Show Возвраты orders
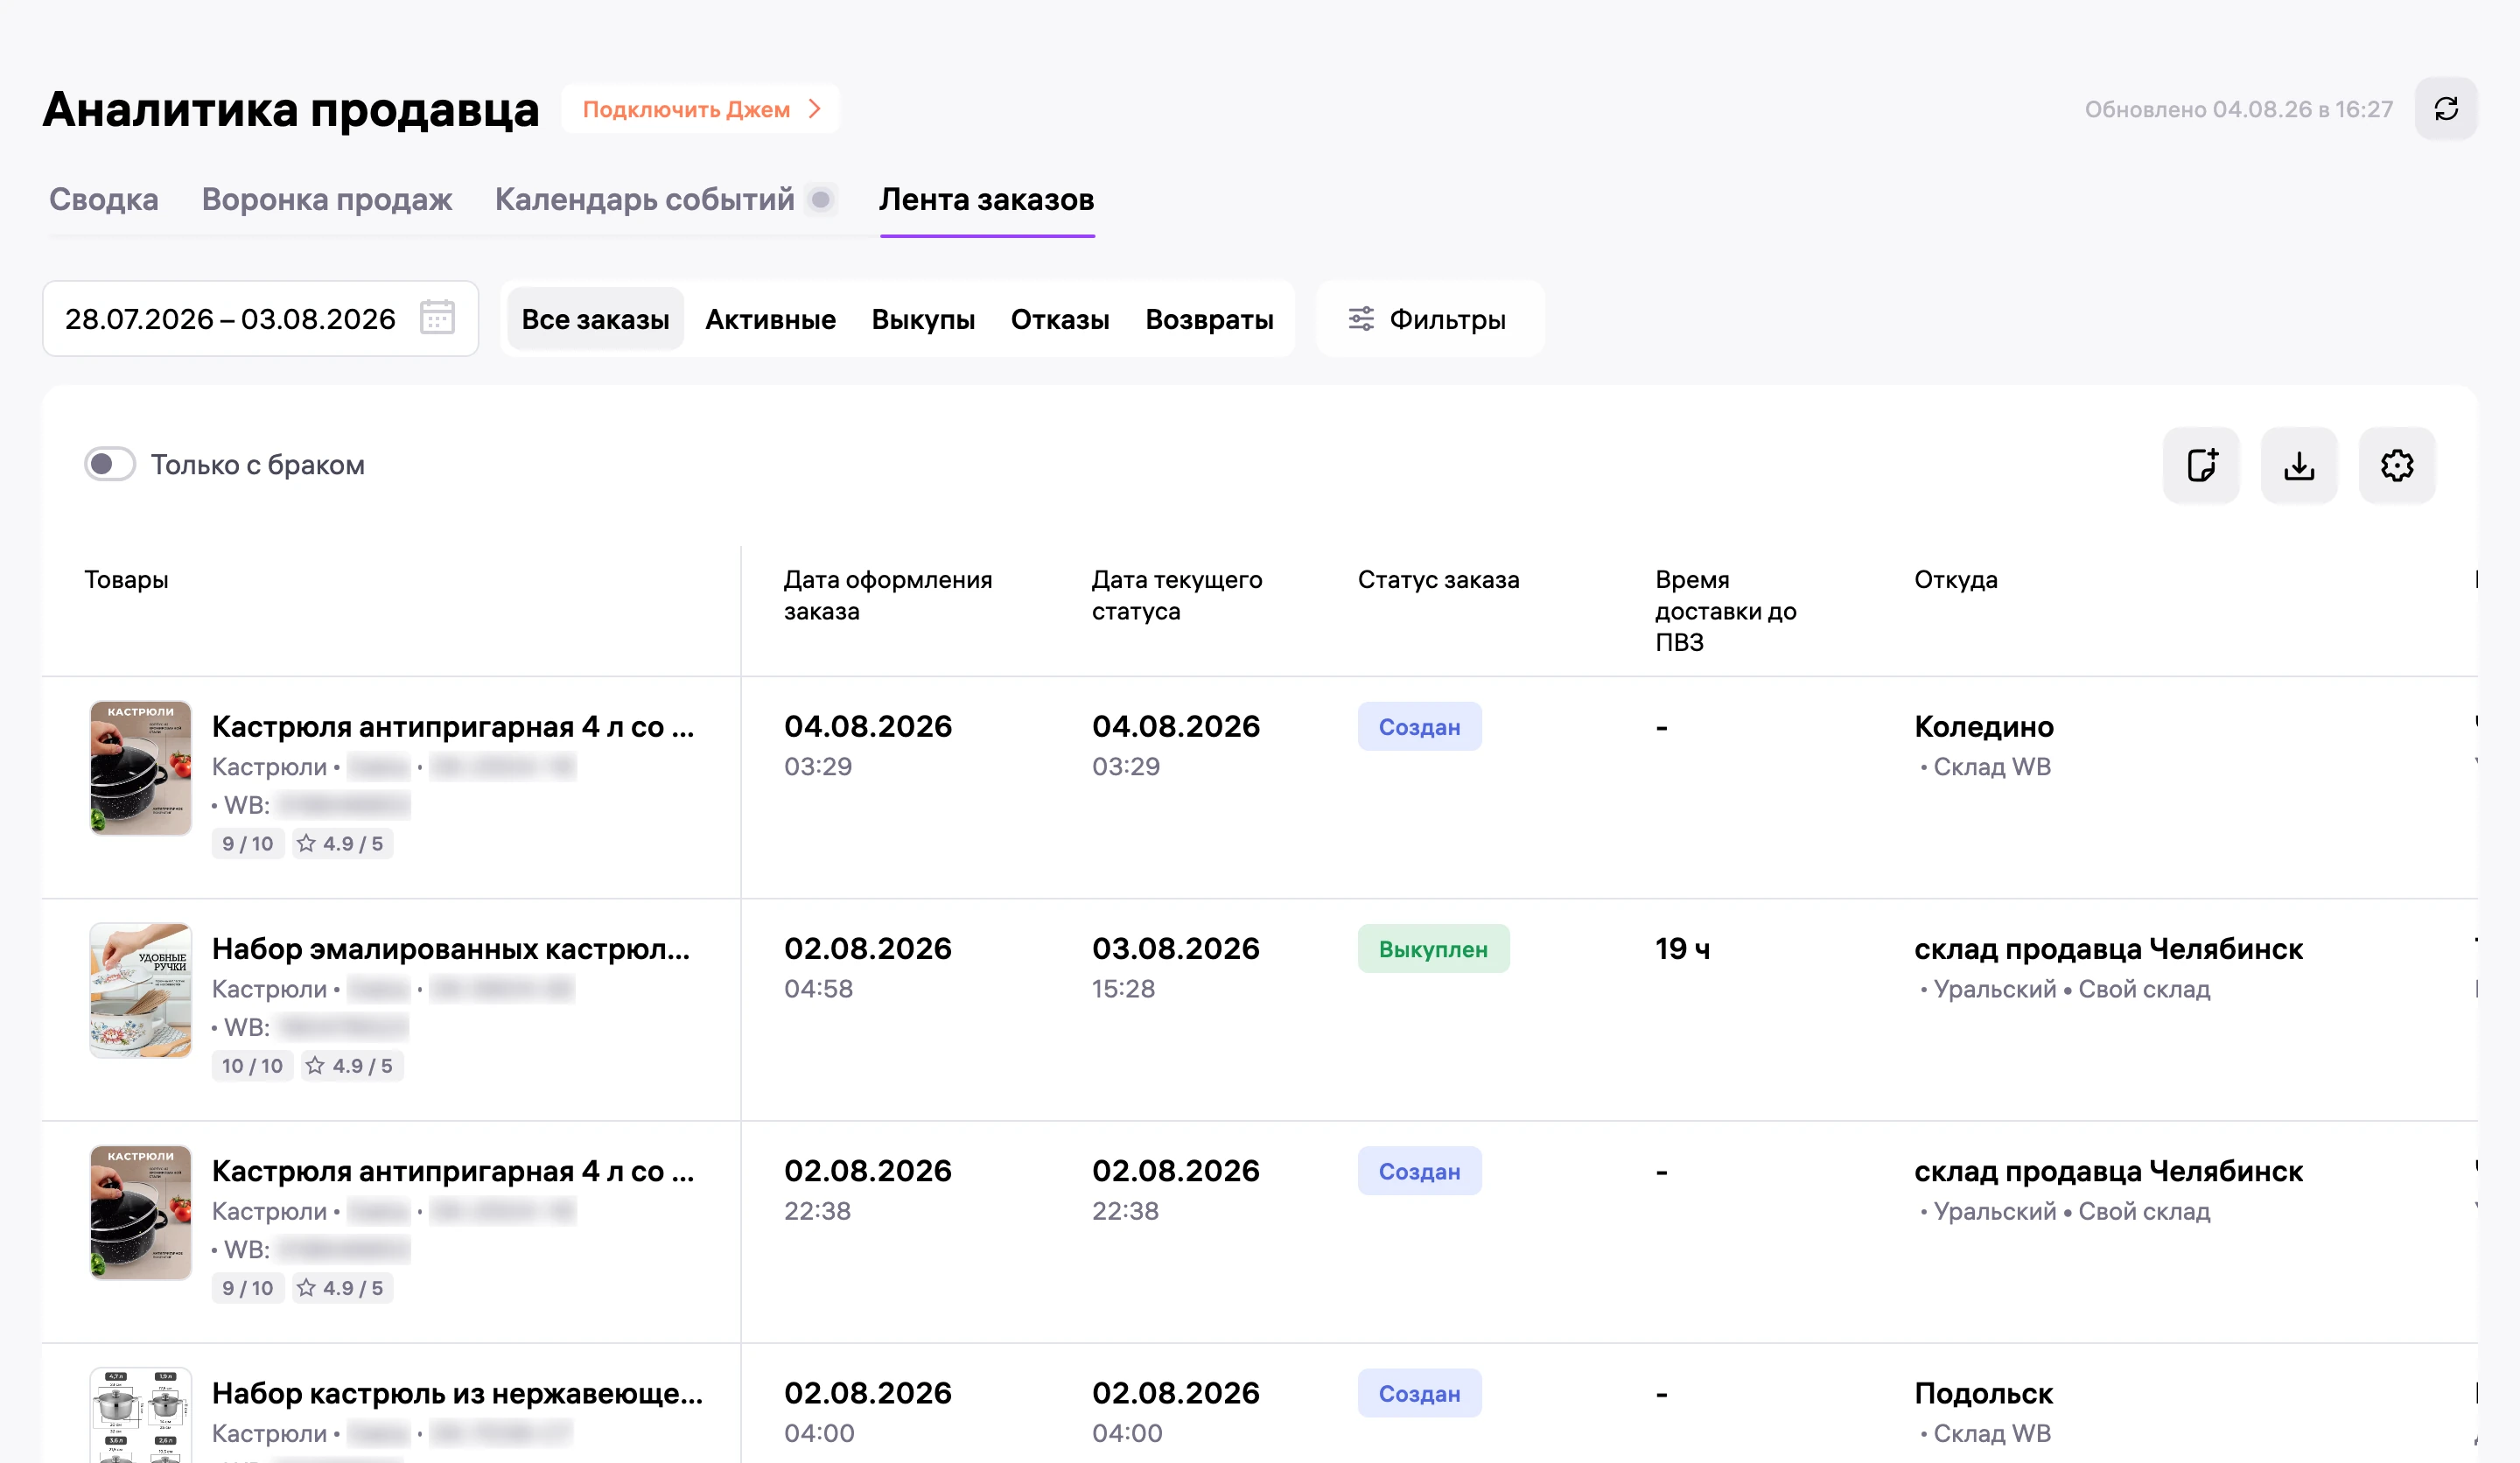This screenshot has width=2520, height=1463. [1210, 319]
